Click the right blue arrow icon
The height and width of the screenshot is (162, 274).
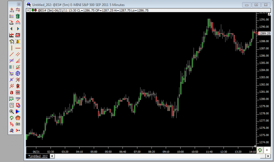[x=18, y=29]
